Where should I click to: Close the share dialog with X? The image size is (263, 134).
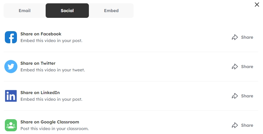(257, 5)
